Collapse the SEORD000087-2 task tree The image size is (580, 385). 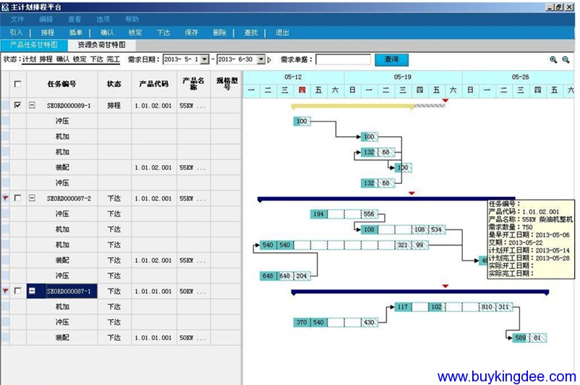(x=32, y=198)
